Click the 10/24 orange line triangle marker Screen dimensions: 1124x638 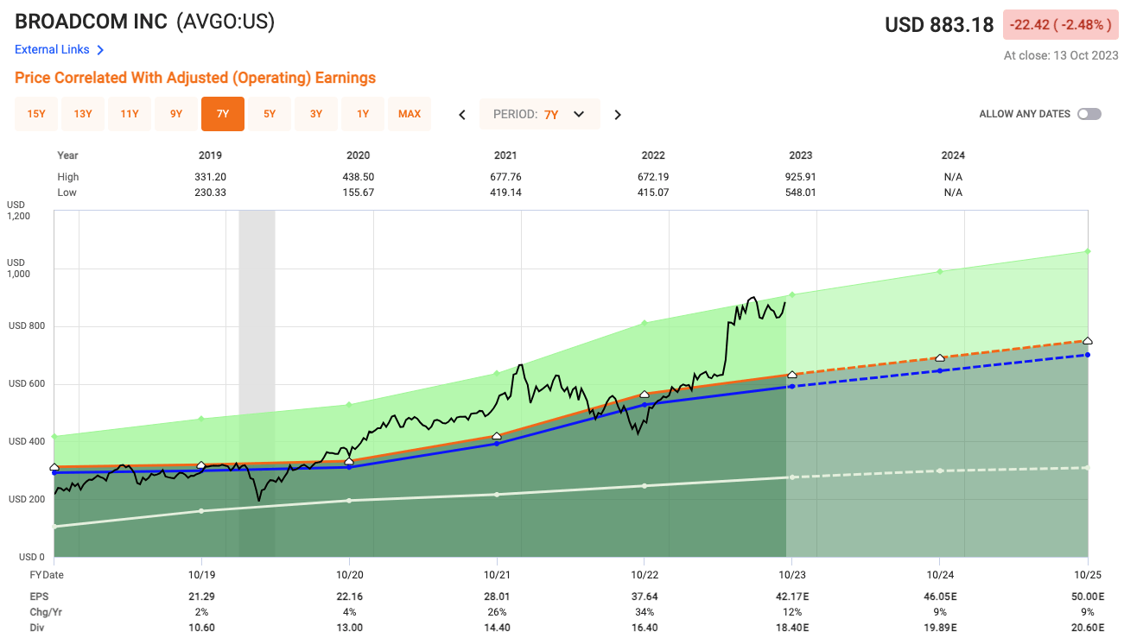940,357
